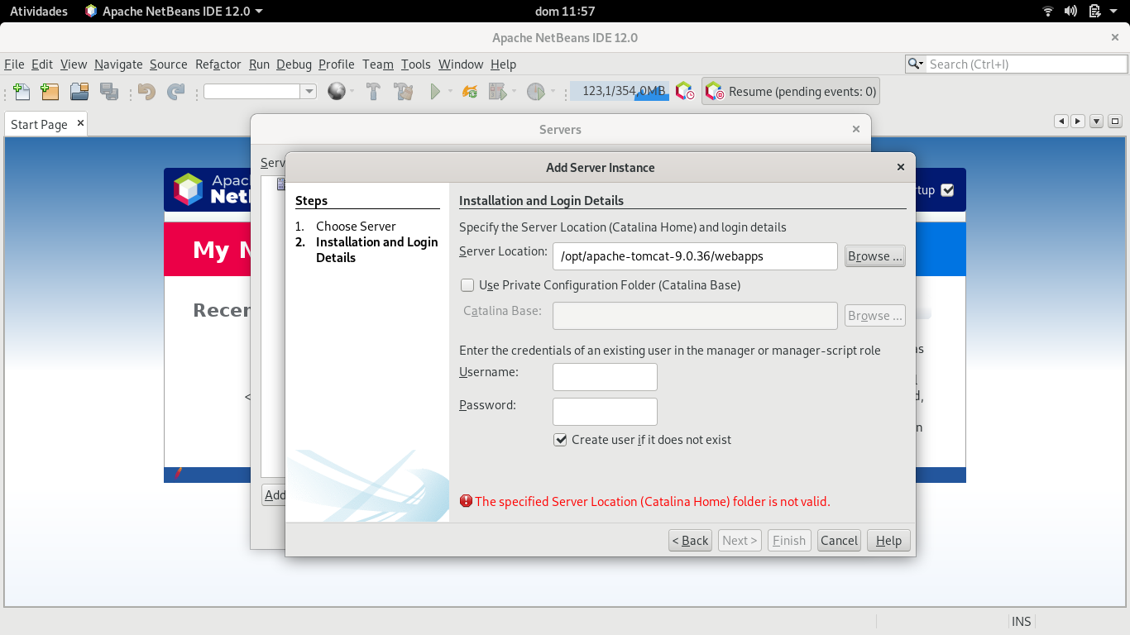Click the Wi-Fi system tray icon
Image resolution: width=1130 pixels, height=635 pixels.
(1048, 11)
